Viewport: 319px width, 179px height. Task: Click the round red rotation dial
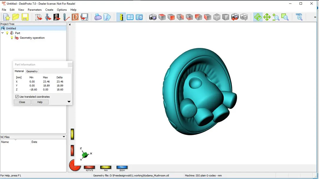(74, 165)
